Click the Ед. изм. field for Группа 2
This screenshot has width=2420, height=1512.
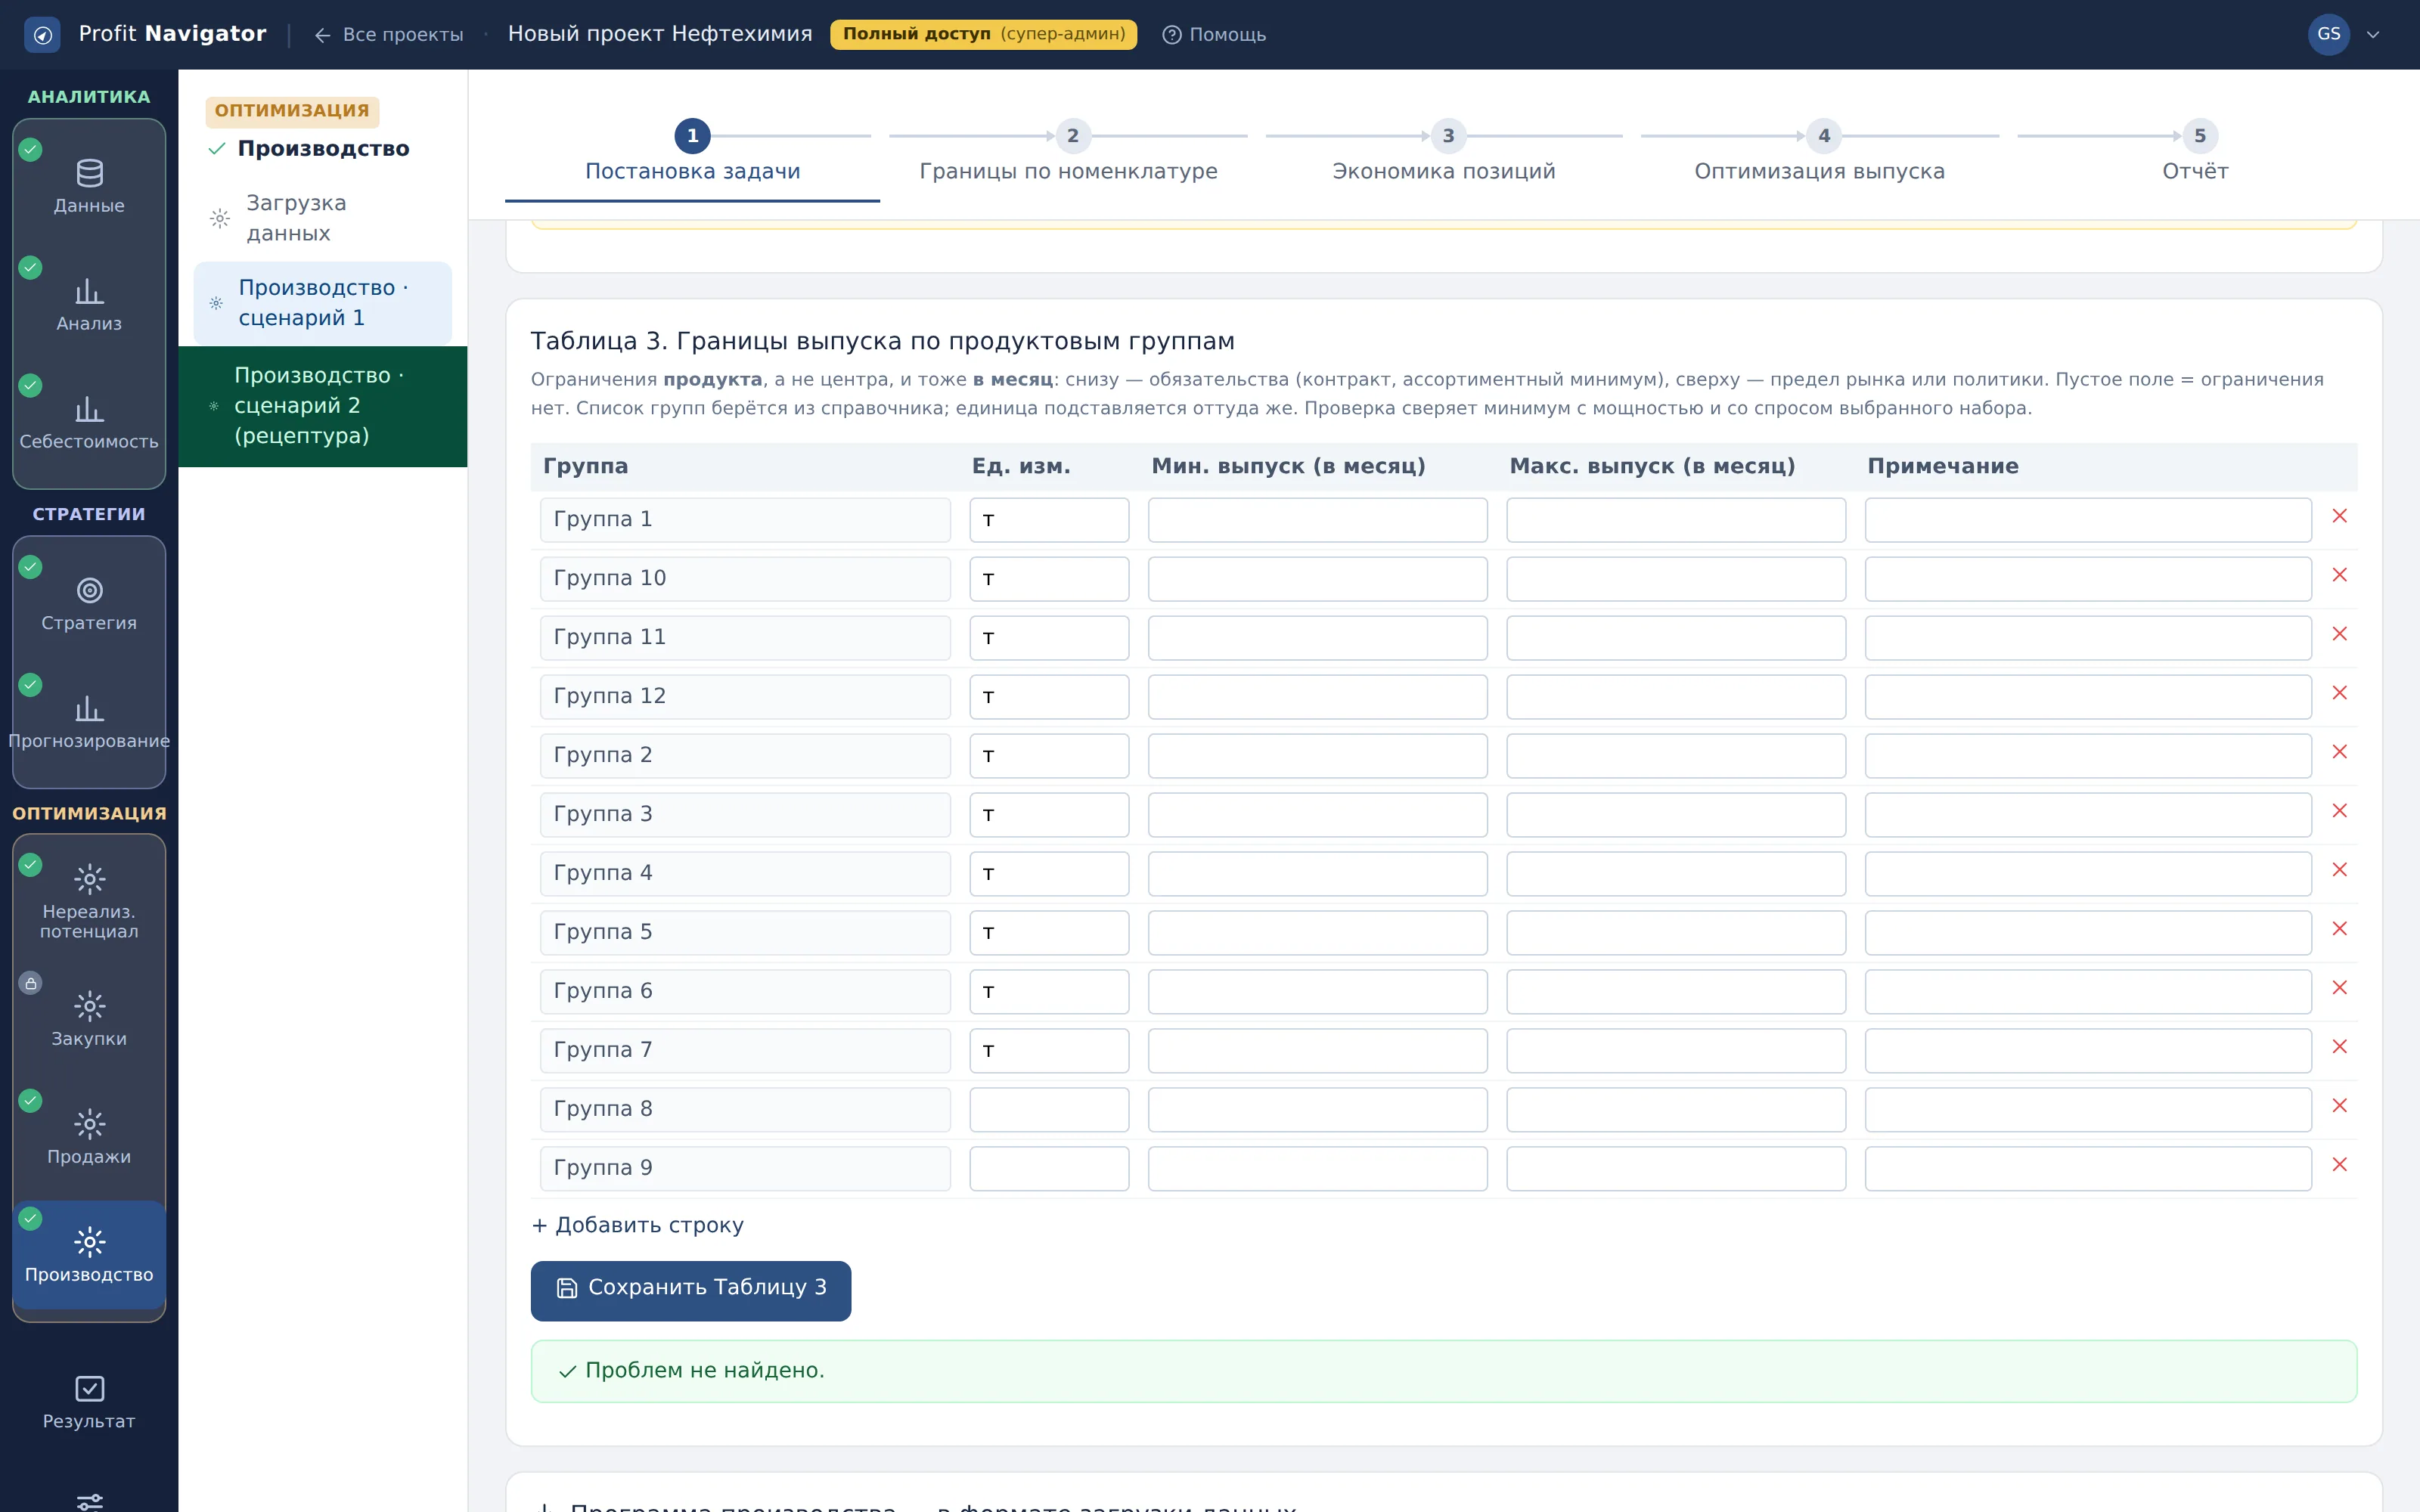coord(1049,756)
